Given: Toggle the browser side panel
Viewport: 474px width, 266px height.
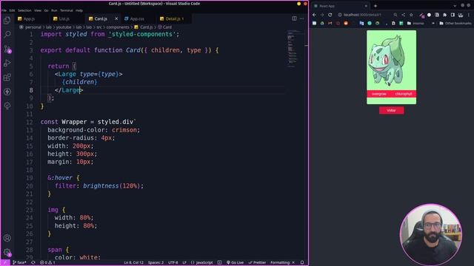Looking at the screenshot, I should 453,15.
